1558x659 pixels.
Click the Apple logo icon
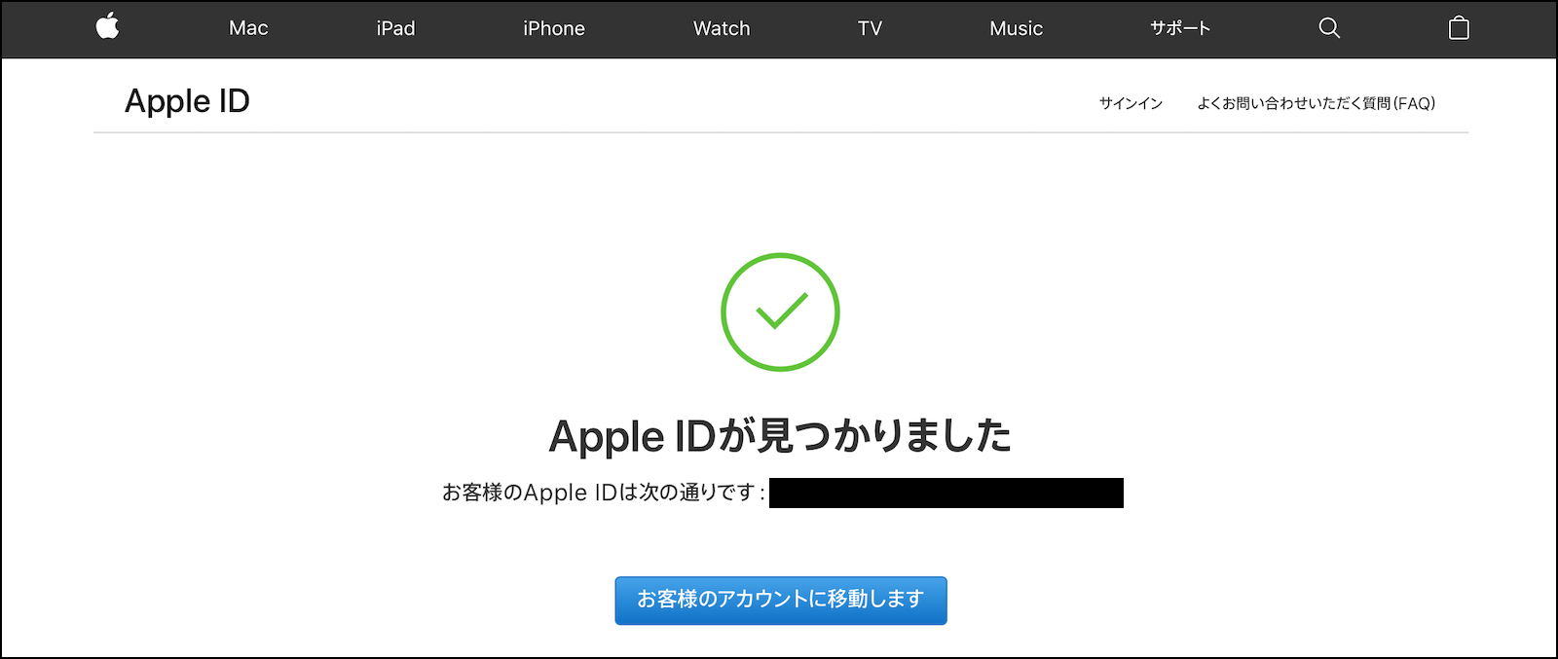click(107, 26)
